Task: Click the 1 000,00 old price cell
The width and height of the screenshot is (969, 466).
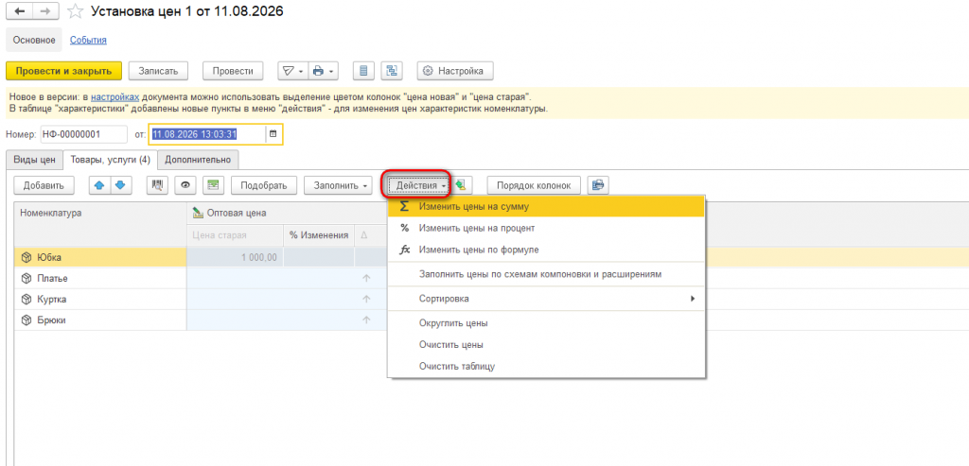Action: coord(235,257)
